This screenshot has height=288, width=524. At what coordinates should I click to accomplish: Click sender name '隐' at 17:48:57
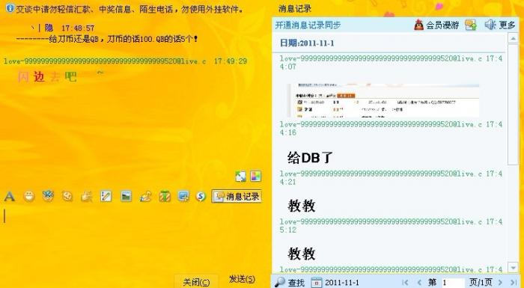click(x=49, y=28)
